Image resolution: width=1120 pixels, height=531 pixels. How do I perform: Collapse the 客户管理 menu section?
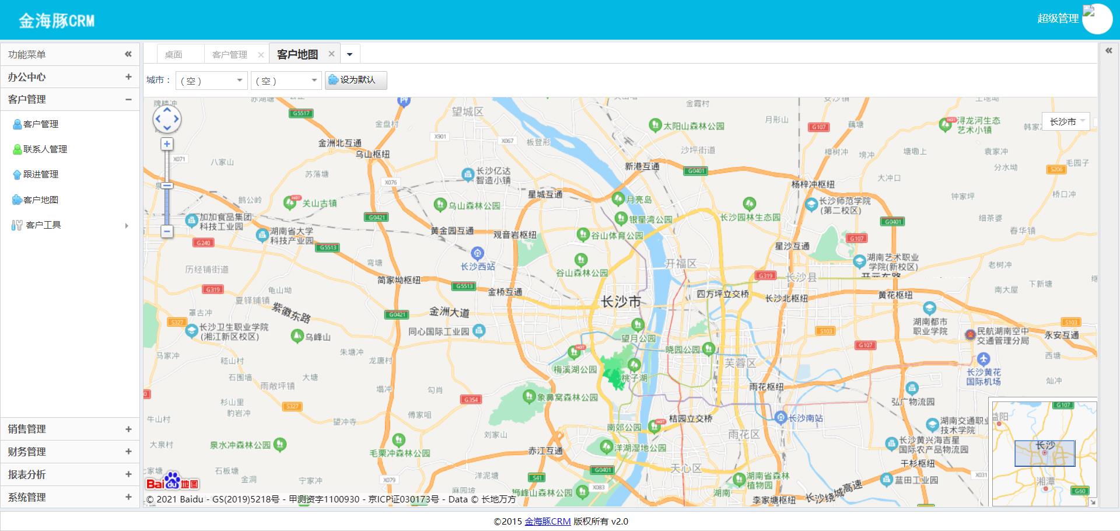(x=128, y=100)
